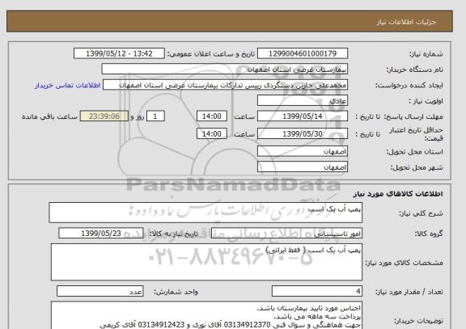This screenshot has height=329, width=466.
Task: Click the label مهلت ارسال پاسخ
Action: [413, 116]
